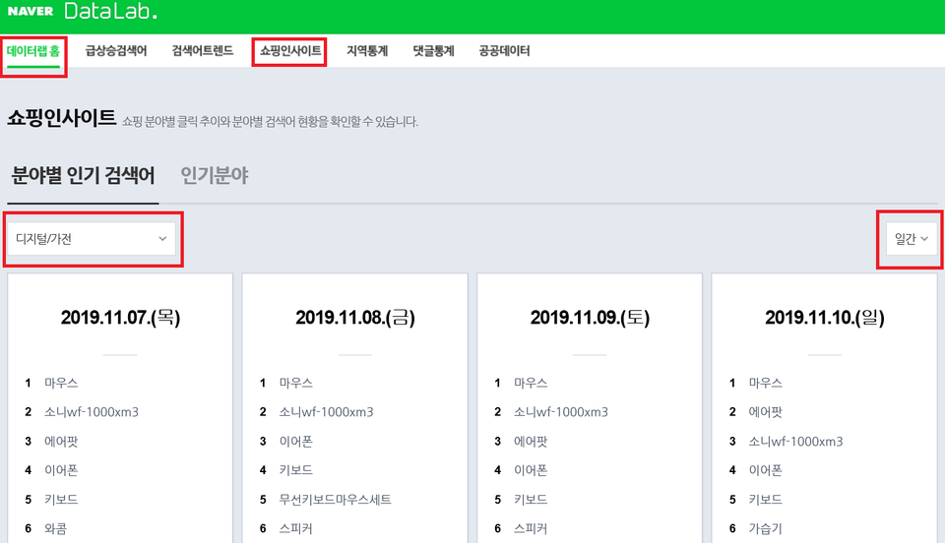
Task: Click the 무선키보드마우스세트 keyword
Action: pos(335,500)
